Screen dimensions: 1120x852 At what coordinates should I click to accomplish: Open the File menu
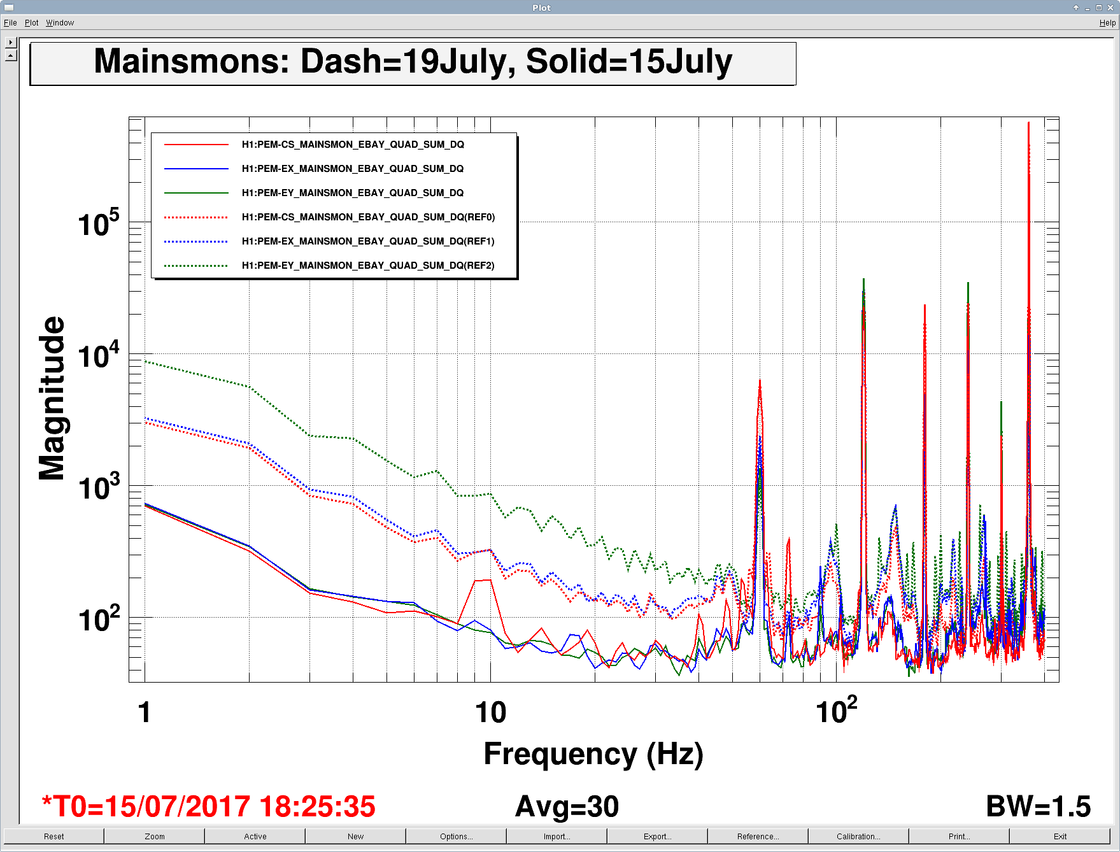[10, 23]
